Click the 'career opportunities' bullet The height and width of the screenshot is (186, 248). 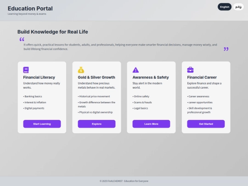click(x=200, y=102)
